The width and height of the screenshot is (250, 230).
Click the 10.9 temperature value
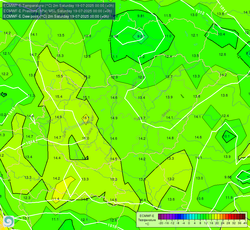88,36
